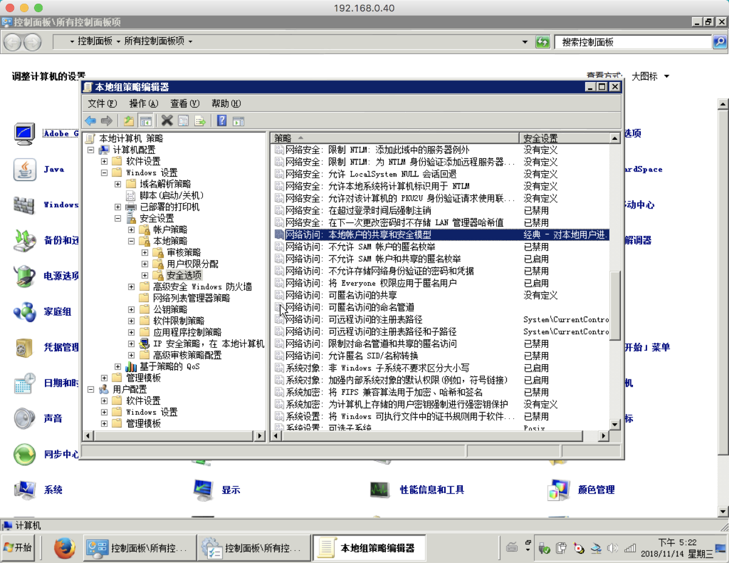
Task: Click the Back arrow in policy editor toolbar
Action: 91,121
